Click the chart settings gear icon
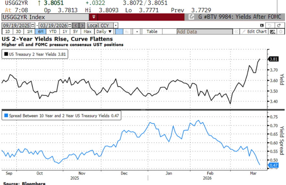This screenshot has width=286, height=185. tap(280, 31)
